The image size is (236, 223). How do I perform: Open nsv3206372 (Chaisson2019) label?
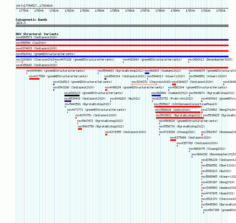coord(151,82)
